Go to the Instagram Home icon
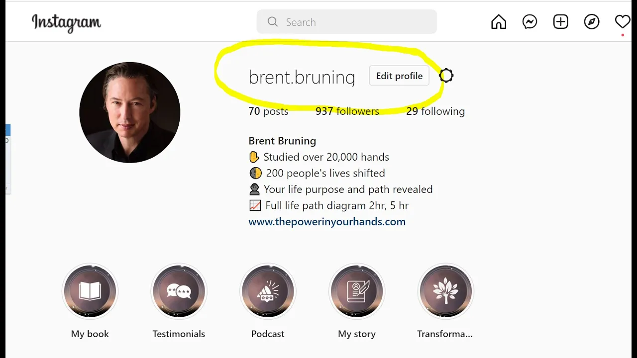This screenshot has width=637, height=358. (x=499, y=22)
